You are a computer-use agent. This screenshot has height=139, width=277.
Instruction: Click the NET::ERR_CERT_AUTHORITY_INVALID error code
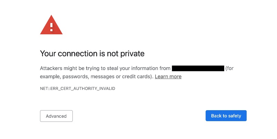pyautogui.click(x=77, y=89)
